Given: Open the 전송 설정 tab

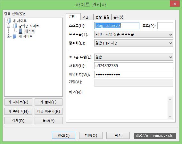Looking at the screenshot, I should pyautogui.click(x=103, y=17).
